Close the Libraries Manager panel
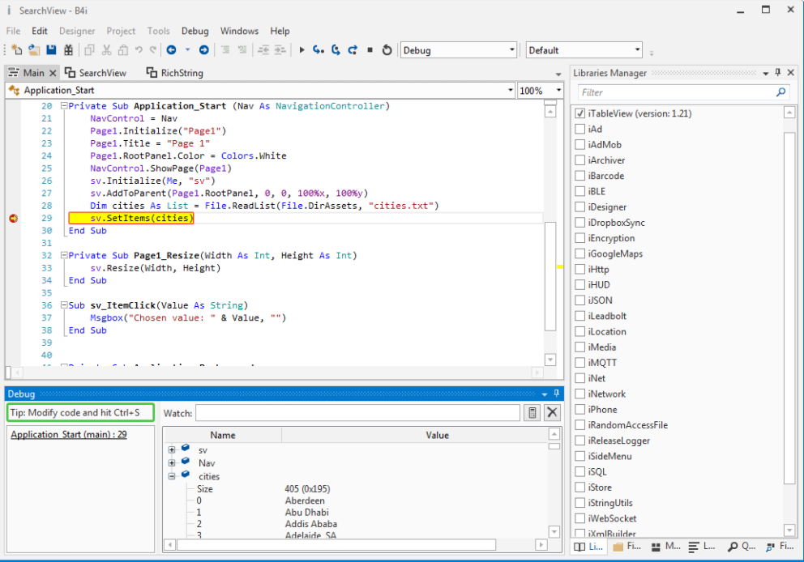Image resolution: width=804 pixels, height=562 pixels. pos(791,72)
